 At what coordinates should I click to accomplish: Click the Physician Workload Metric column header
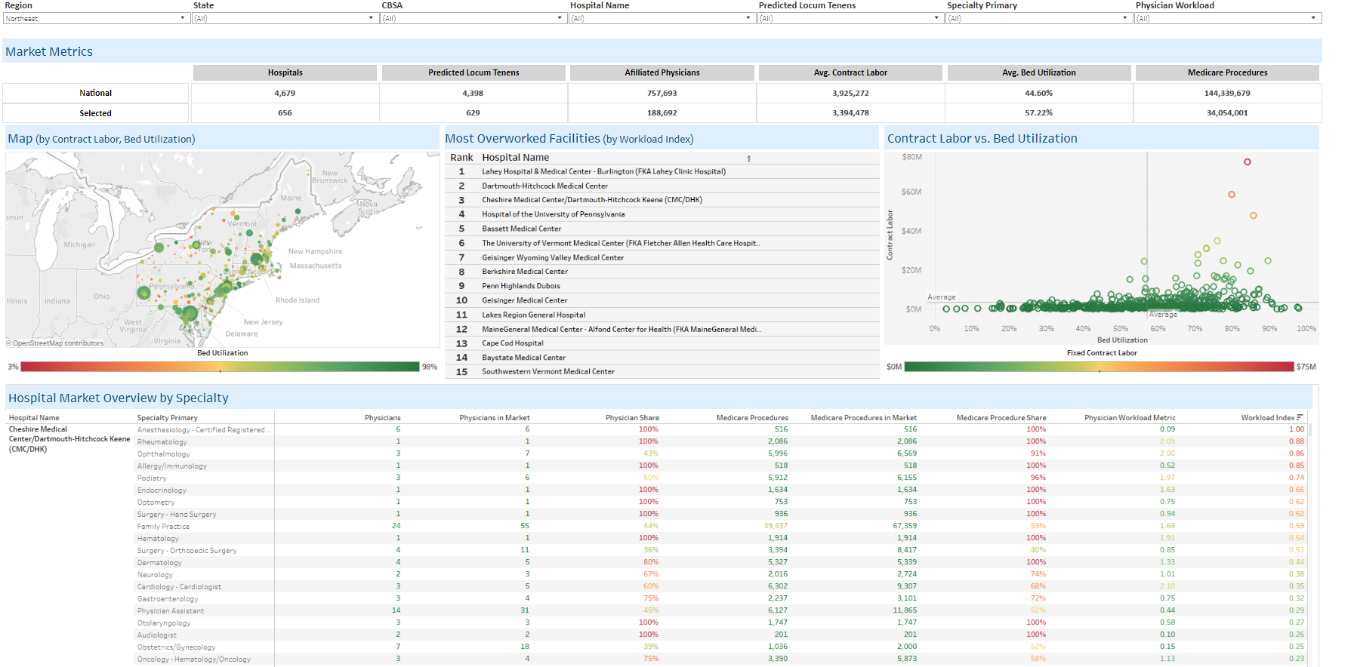(1130, 417)
